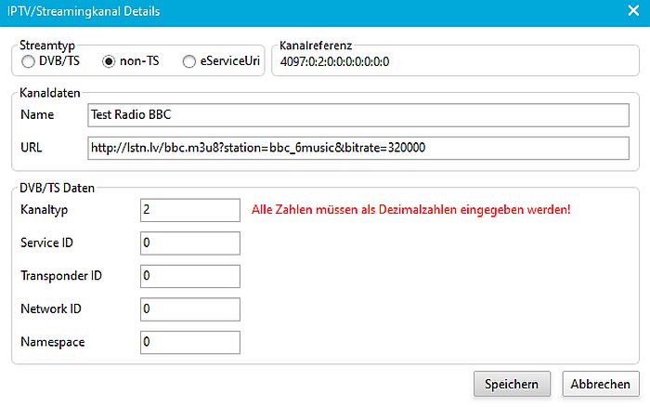Click the Streamtyp group heading
Viewport: 650px width, 407px height.
pyautogui.click(x=47, y=44)
